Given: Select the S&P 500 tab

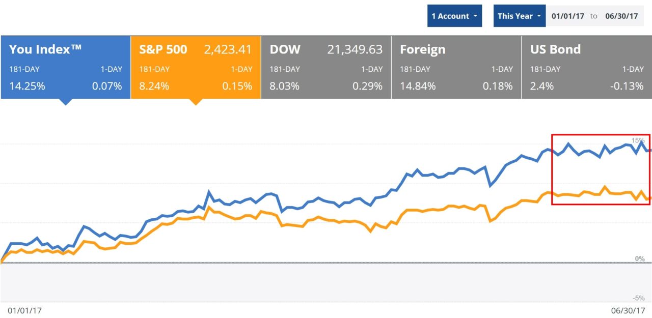Looking at the screenshot, I should 196,67.
